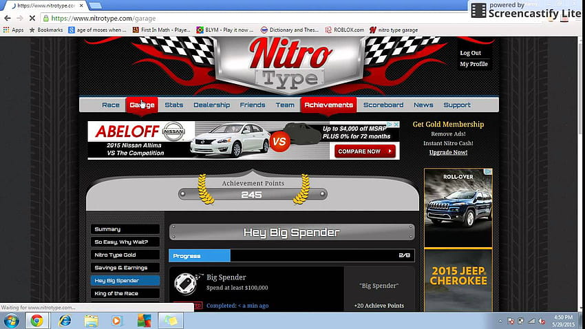Image resolution: width=585 pixels, height=329 pixels.
Task: Open Internet Explorer from taskbar
Action: pos(65,321)
